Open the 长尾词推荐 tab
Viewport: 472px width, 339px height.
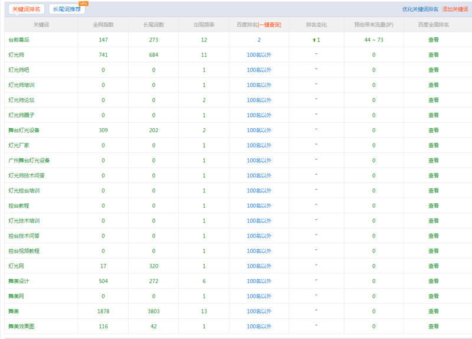(x=67, y=9)
